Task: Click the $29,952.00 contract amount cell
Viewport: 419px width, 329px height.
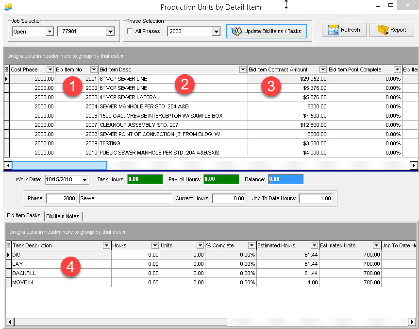Action: point(288,79)
